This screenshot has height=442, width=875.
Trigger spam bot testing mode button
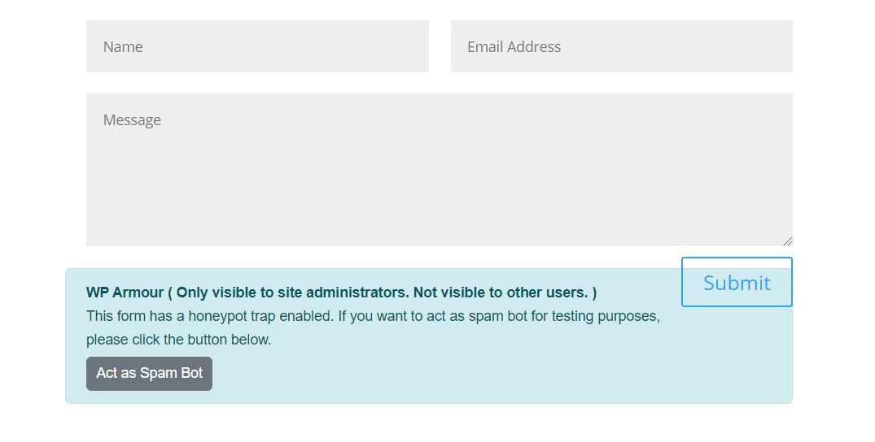(x=149, y=374)
